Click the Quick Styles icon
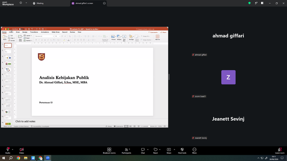The image size is (287, 161). click(137, 37)
